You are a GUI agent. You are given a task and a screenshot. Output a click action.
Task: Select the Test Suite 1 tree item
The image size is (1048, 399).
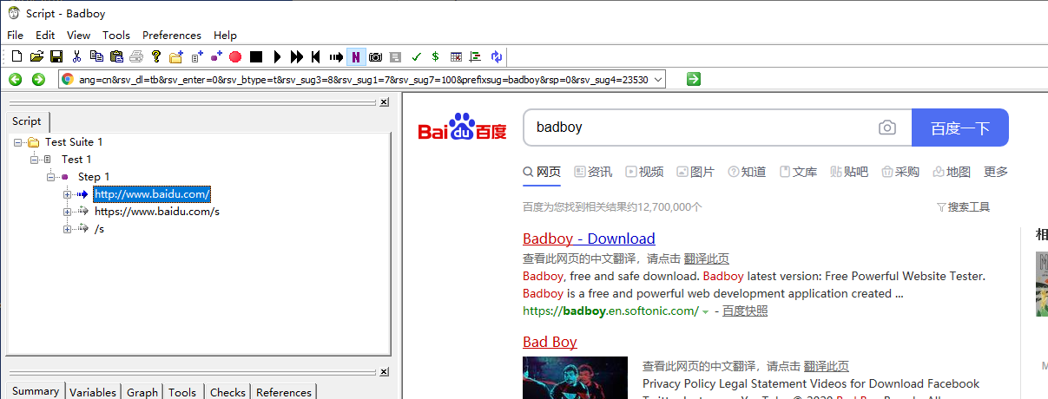74,142
